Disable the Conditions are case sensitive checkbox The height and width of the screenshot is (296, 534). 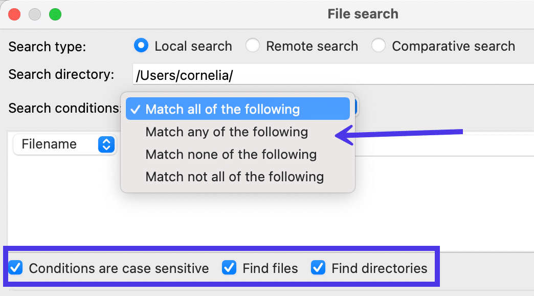click(x=15, y=268)
